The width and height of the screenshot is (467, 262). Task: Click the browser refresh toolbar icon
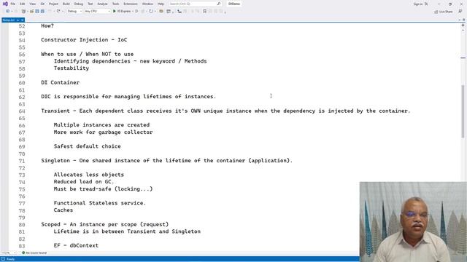click(151, 11)
